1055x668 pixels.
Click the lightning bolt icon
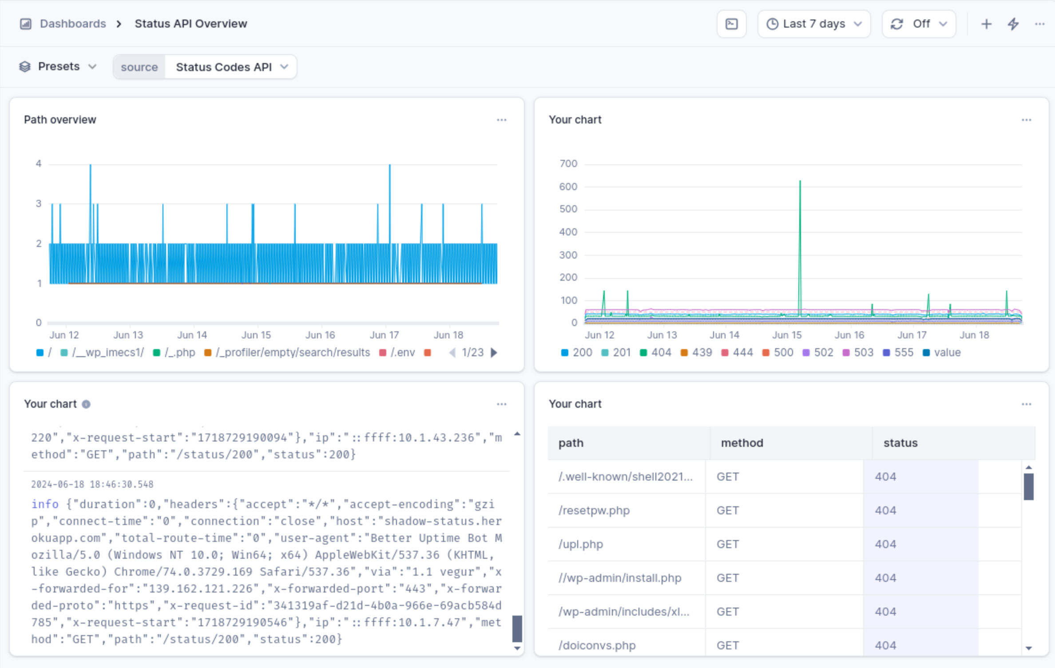click(1013, 24)
